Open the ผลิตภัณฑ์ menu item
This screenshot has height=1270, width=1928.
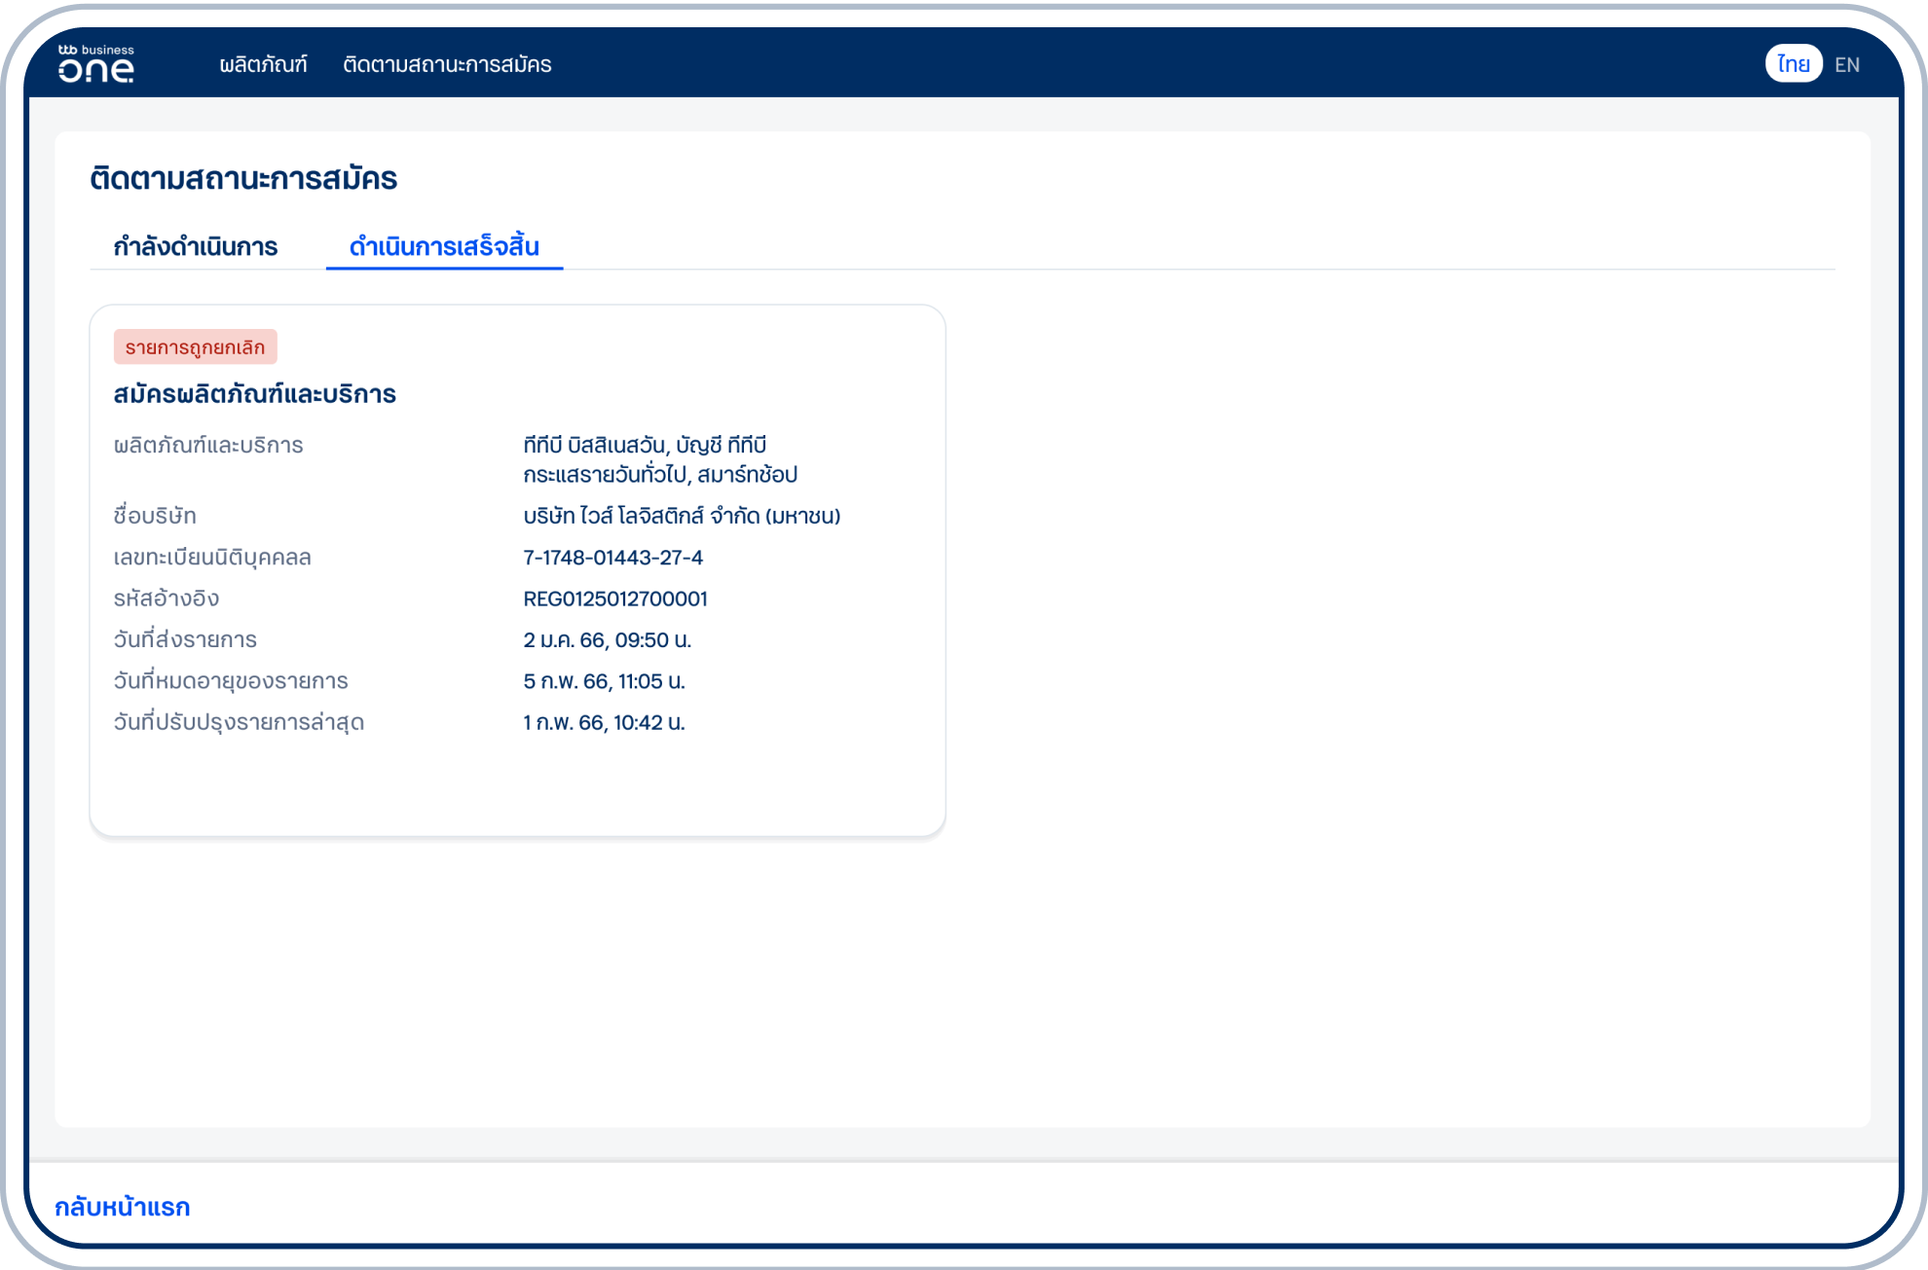click(x=263, y=64)
